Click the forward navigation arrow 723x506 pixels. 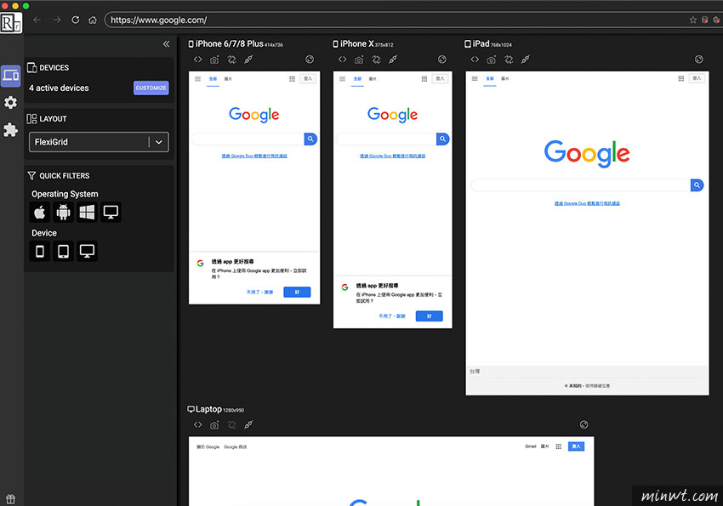coord(57,20)
